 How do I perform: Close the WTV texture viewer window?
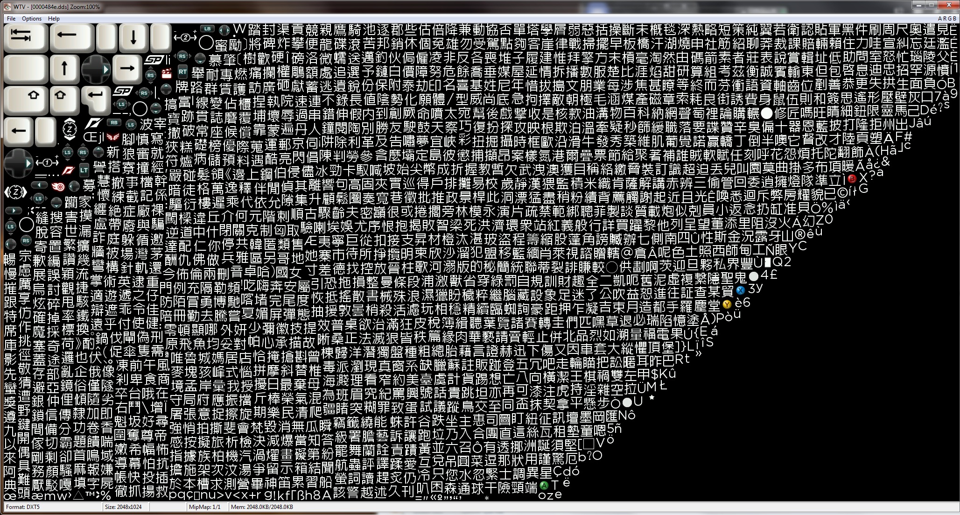point(949,5)
